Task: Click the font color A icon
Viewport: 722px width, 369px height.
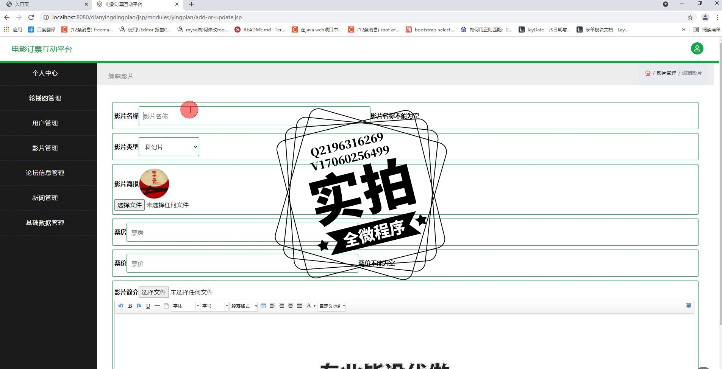Action: (309, 306)
